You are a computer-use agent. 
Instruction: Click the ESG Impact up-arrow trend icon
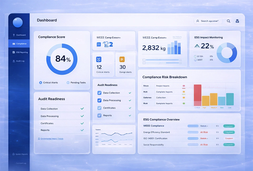click(x=197, y=46)
